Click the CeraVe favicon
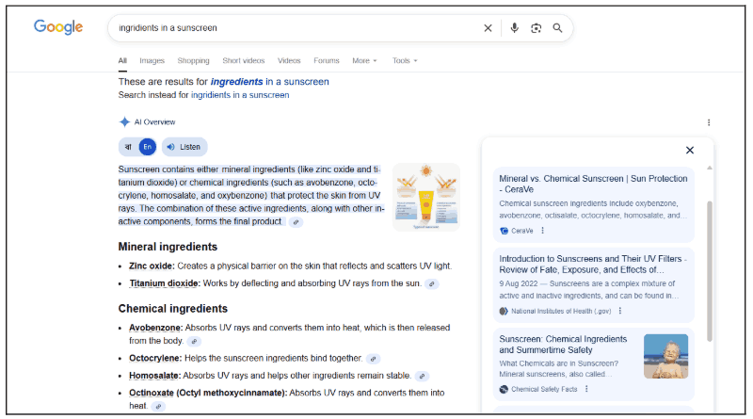 coord(504,231)
